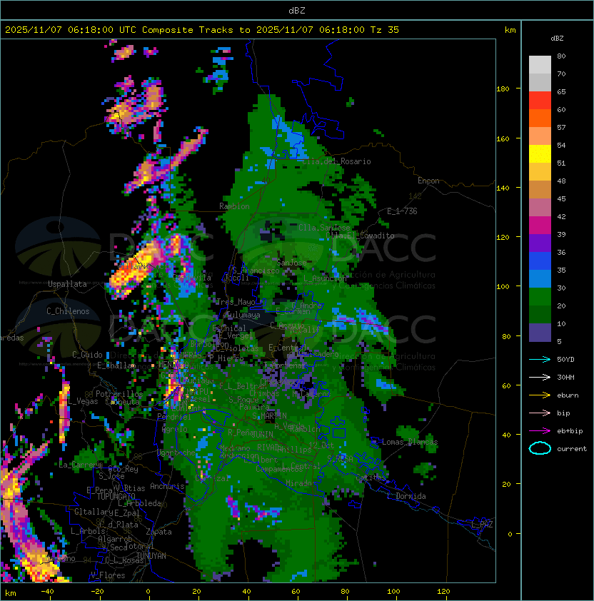Click the 'La_Carrera' map label

(x=81, y=465)
